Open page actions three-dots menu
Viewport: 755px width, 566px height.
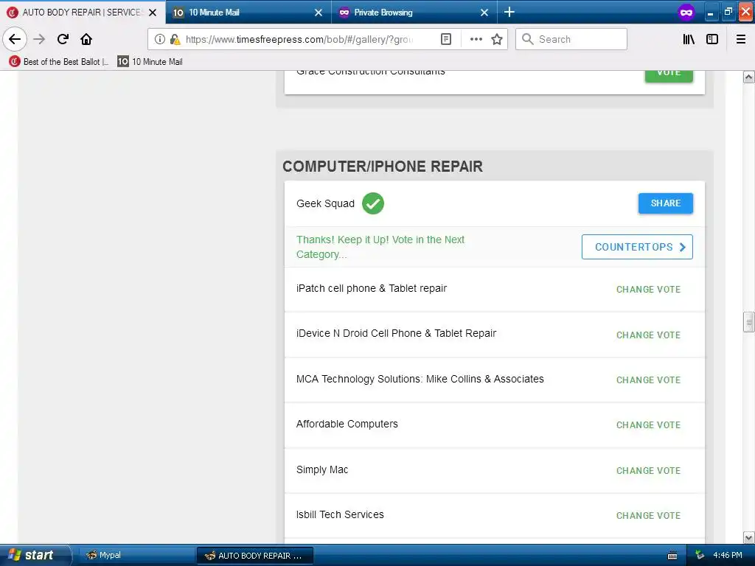[x=476, y=39]
